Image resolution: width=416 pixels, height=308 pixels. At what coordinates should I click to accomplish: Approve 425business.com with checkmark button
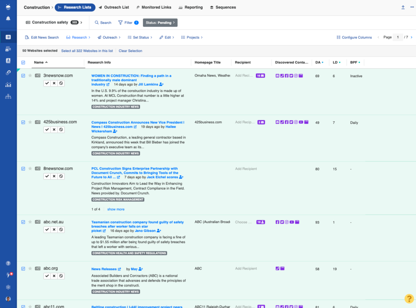tap(47, 129)
